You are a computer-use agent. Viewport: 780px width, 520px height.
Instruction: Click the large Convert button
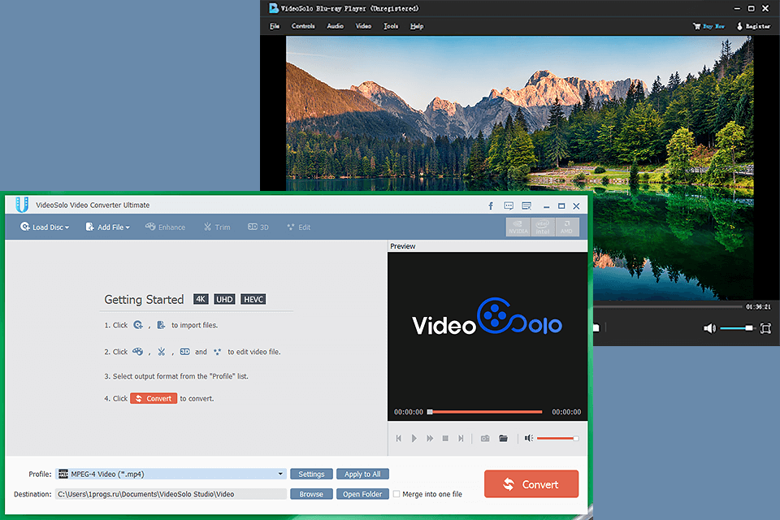click(531, 483)
